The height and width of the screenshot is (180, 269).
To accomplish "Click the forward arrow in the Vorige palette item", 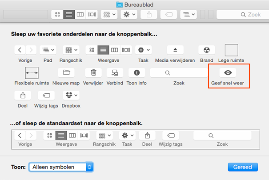I will click(x=31, y=50).
